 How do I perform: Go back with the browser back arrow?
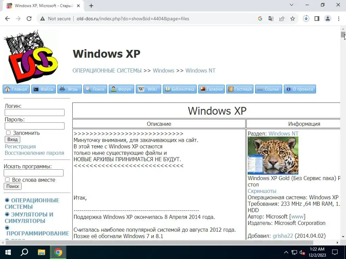[7, 19]
